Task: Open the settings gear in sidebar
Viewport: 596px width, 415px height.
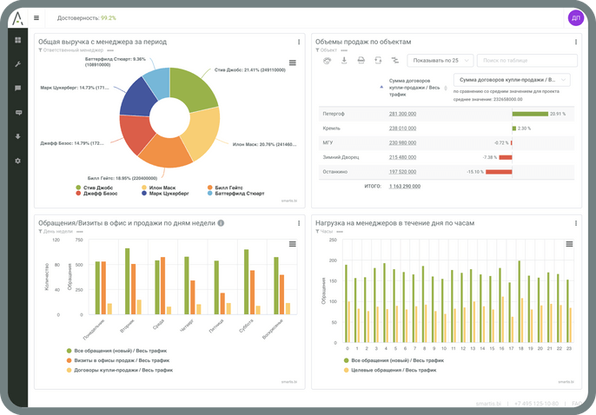Action: [x=17, y=161]
